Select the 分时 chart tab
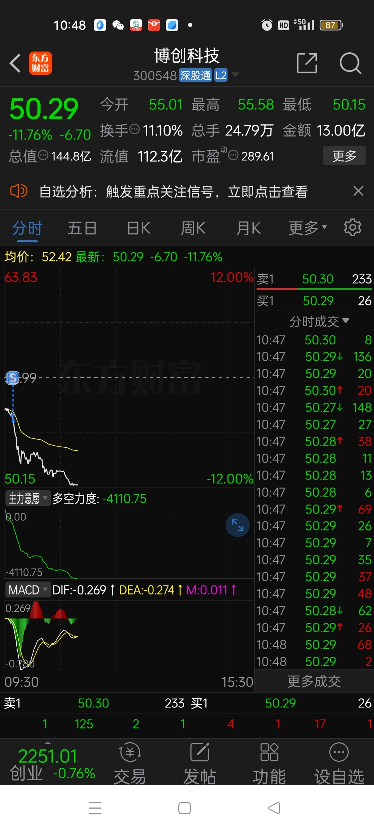The width and height of the screenshot is (374, 831). [27, 229]
